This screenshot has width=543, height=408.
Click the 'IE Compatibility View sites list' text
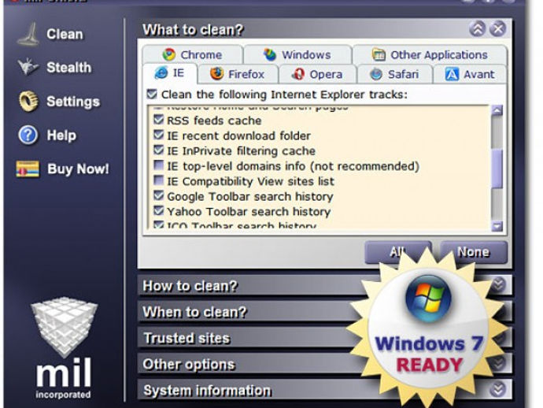(251, 181)
